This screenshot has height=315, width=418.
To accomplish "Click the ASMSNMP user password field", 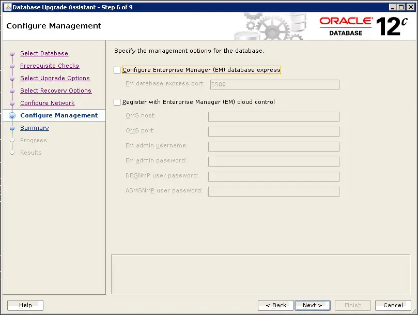I will click(273, 191).
